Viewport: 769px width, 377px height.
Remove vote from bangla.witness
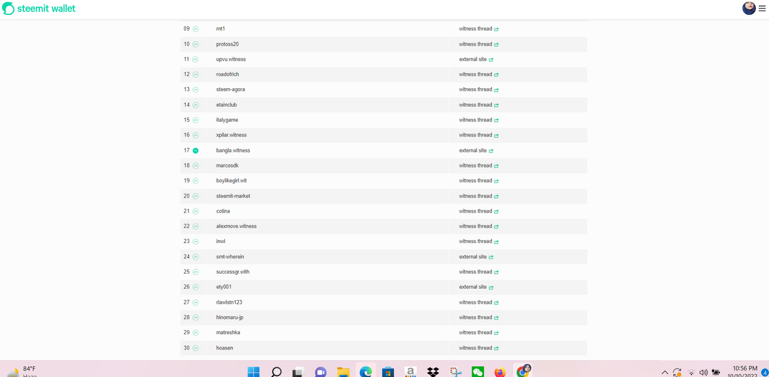[195, 151]
